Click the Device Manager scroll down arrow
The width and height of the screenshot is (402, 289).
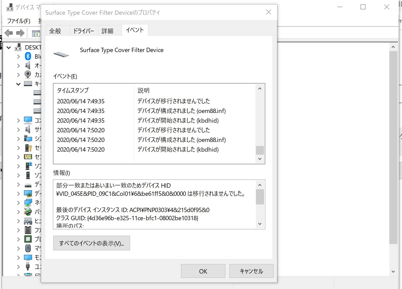click(393, 271)
